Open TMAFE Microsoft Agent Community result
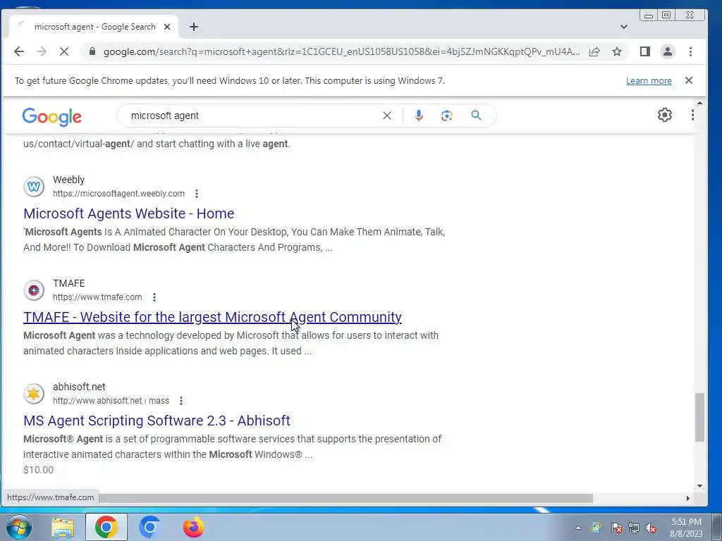This screenshot has width=722, height=541. coord(212,317)
